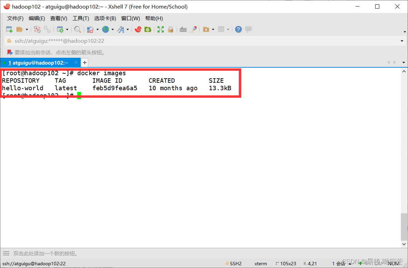408x268 pixels.
Task: Click the highlighter pen icon
Action: [x=193, y=29]
